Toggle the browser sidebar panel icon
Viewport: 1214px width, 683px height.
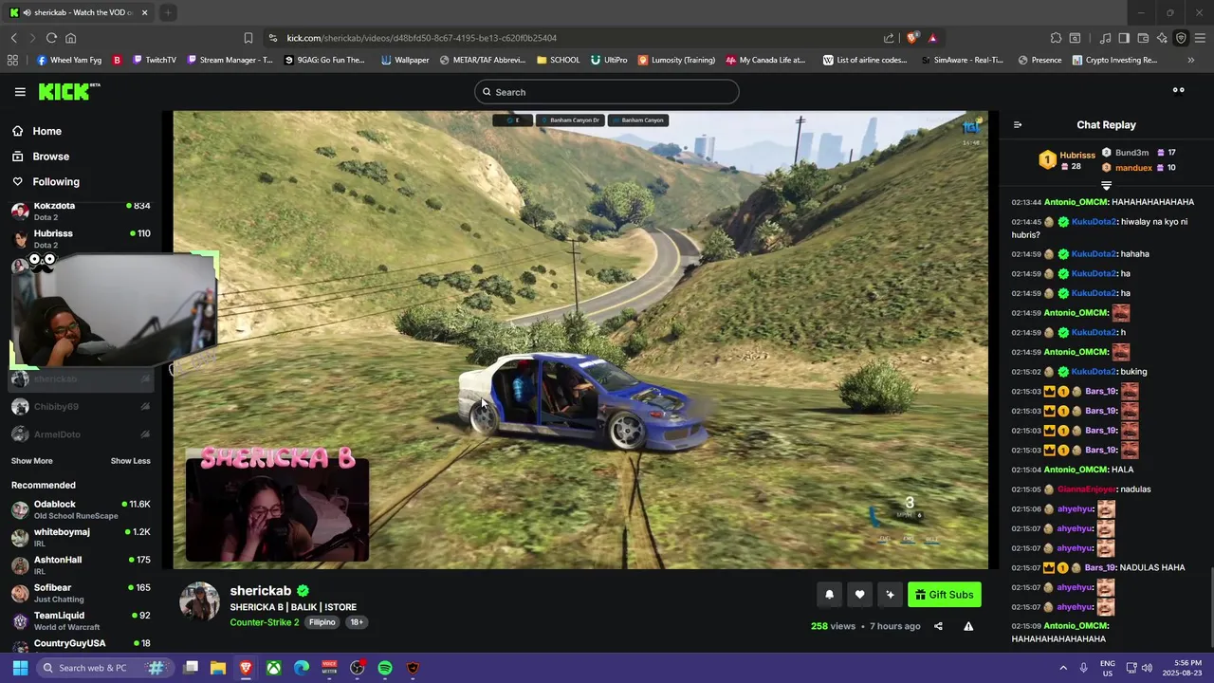click(x=1124, y=38)
